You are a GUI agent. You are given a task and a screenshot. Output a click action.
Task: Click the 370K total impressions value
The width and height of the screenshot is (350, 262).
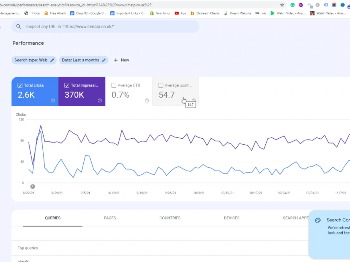(74, 95)
